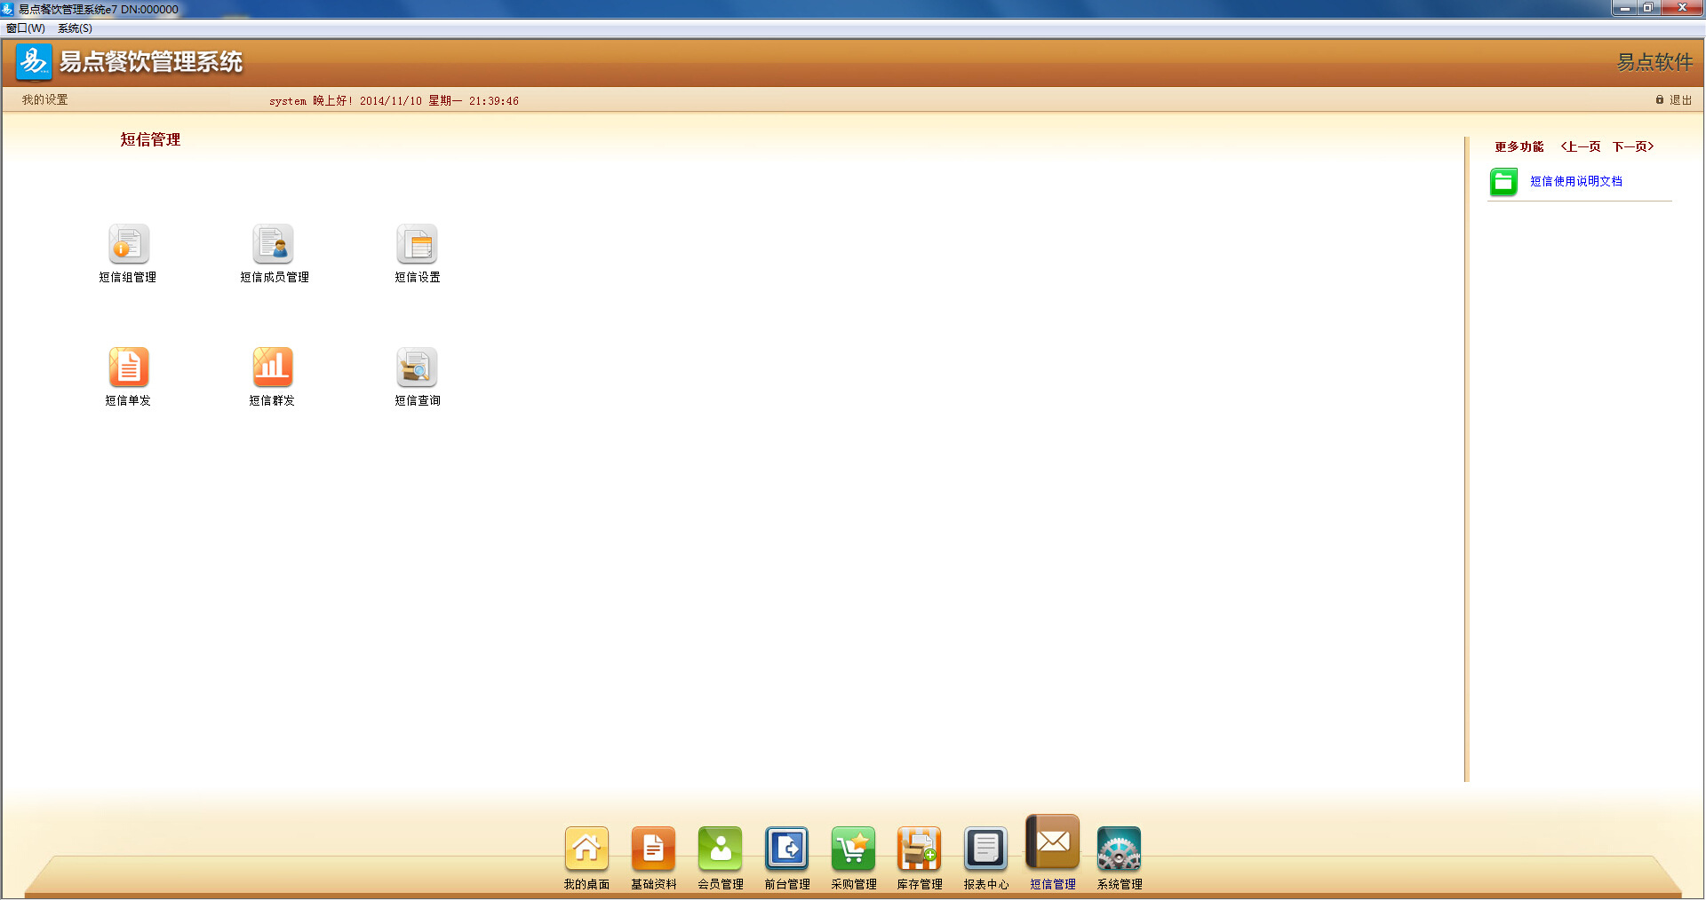Open 基础资料 in bottom dock
Image resolution: width=1706 pixels, height=900 pixels.
653,849
